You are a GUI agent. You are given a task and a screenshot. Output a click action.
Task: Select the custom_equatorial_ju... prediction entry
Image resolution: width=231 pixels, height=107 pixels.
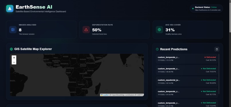coord(187,81)
